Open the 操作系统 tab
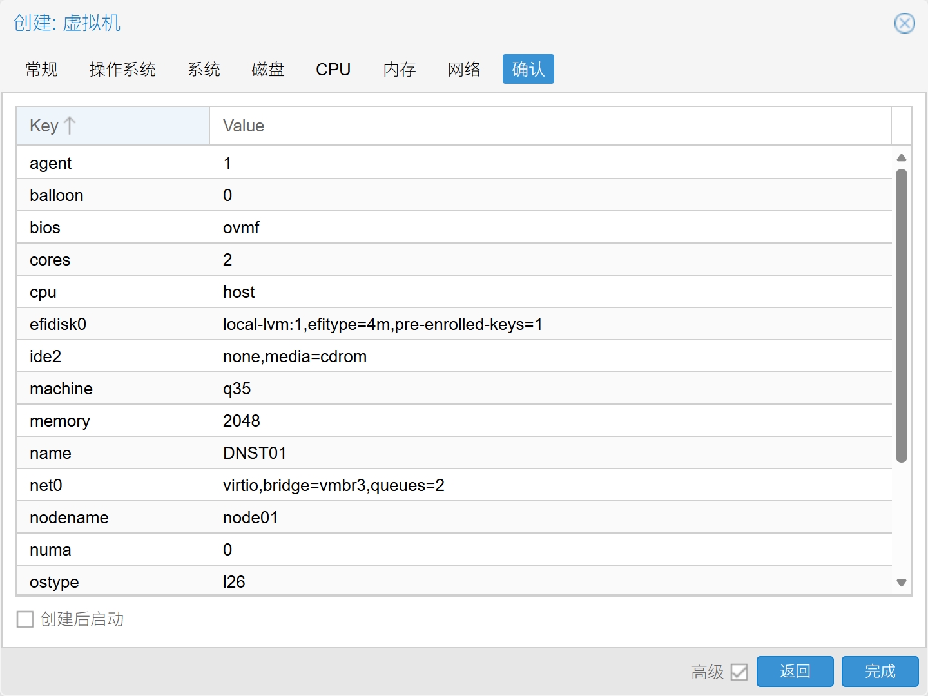The image size is (928, 696). click(122, 70)
